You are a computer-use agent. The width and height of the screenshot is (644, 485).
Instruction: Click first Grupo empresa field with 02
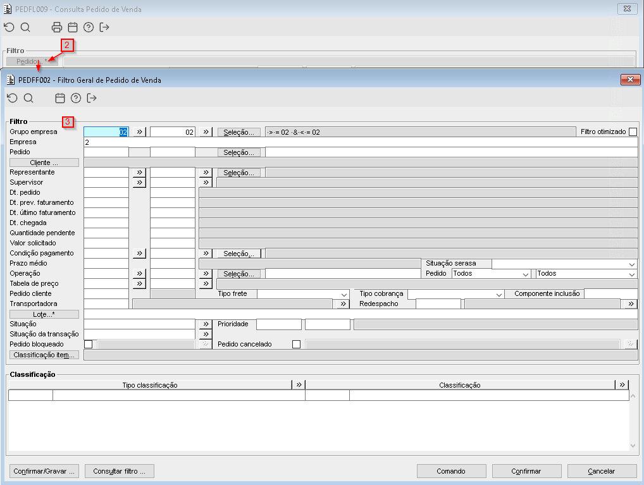click(106, 132)
